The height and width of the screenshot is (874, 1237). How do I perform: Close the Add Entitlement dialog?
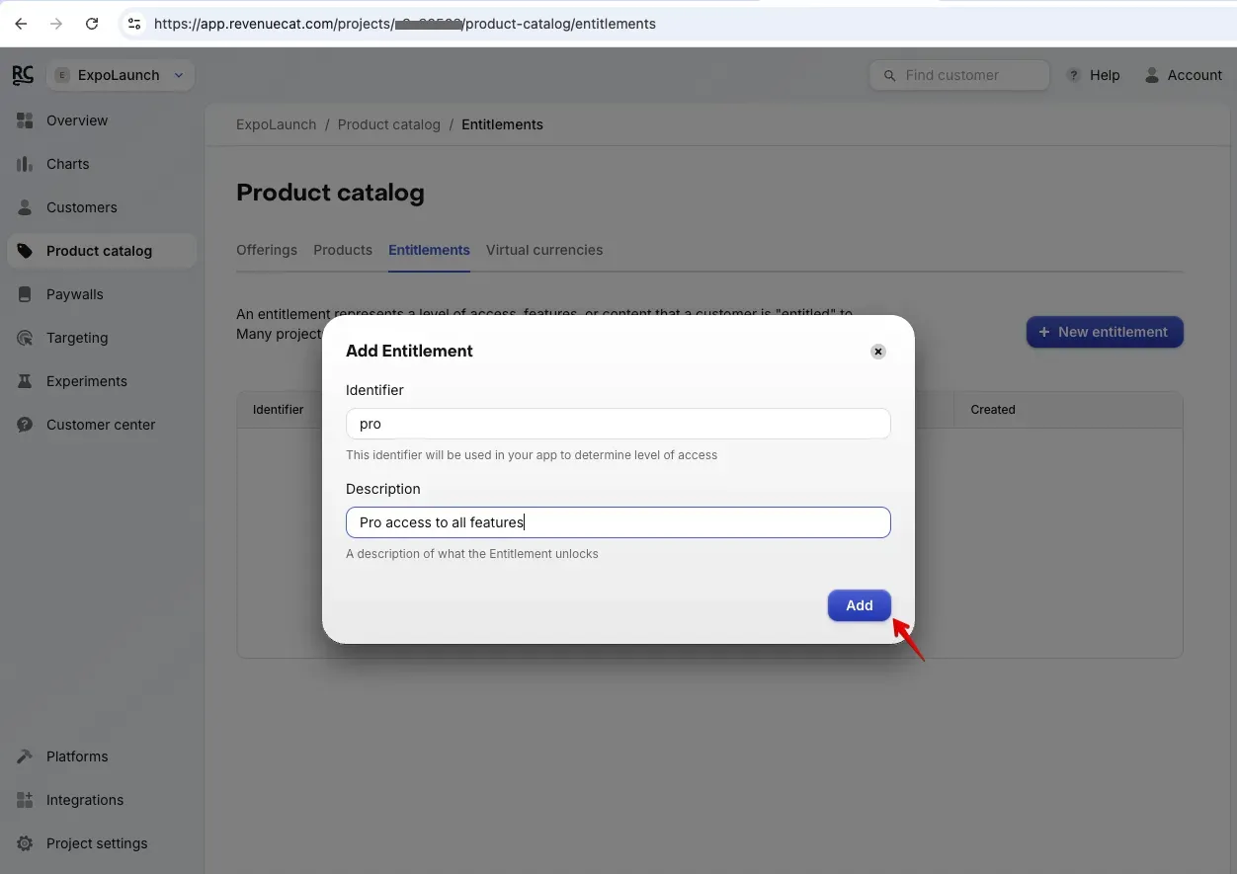pyautogui.click(x=878, y=352)
